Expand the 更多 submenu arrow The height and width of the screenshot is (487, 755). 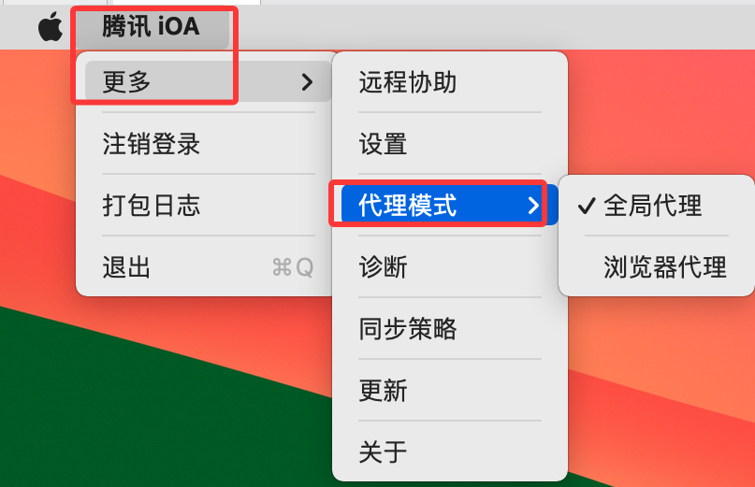(307, 82)
